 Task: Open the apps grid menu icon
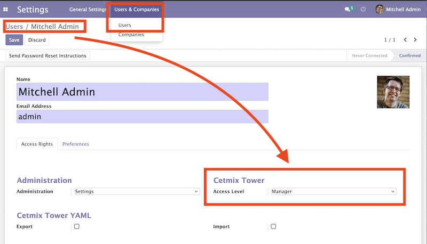6,10
